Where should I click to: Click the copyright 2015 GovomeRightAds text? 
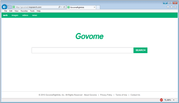(61, 95)
